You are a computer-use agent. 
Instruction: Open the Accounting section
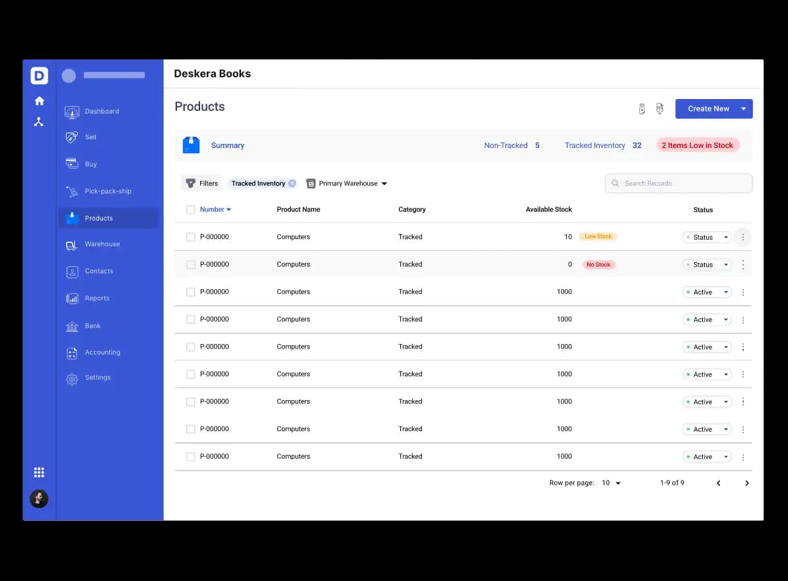[x=102, y=352]
